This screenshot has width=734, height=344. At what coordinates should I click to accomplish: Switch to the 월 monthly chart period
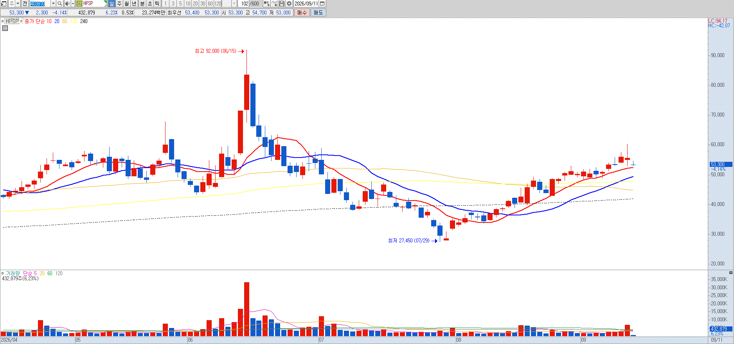pos(127,4)
